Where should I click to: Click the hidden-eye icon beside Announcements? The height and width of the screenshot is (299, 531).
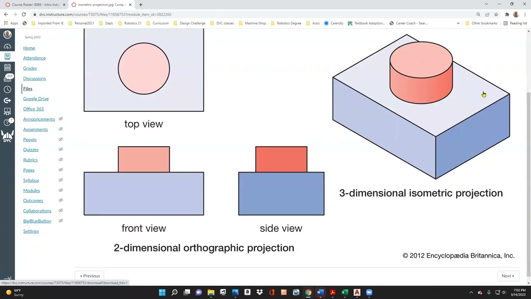pos(61,119)
